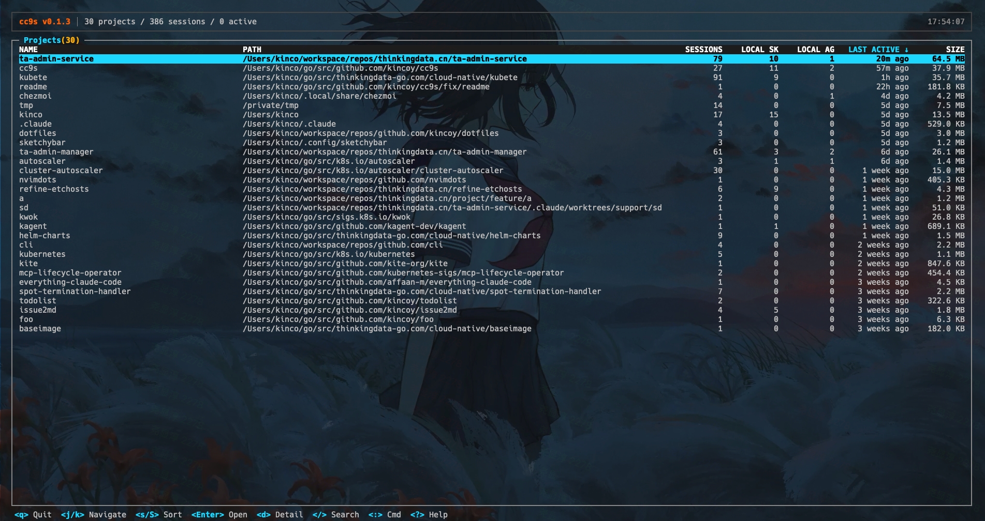Click the Detail footer hint
The image size is (985, 521).
[x=280, y=514]
